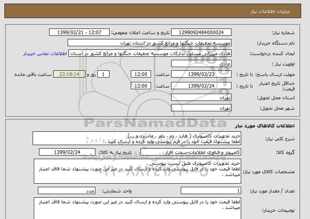
Task: Click the استان محل تحویل field تهران
Action: coord(201,98)
